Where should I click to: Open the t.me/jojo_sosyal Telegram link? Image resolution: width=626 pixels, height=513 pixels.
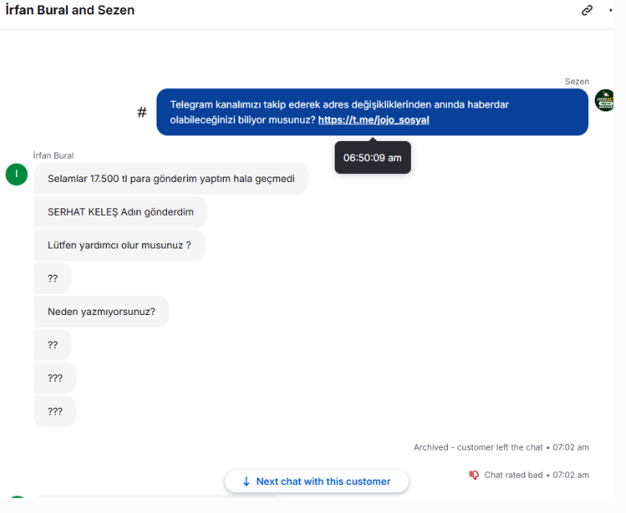(373, 120)
